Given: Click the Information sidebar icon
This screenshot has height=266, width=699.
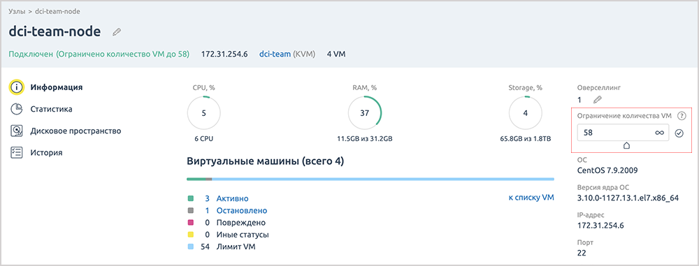Looking at the screenshot, I should [x=17, y=87].
